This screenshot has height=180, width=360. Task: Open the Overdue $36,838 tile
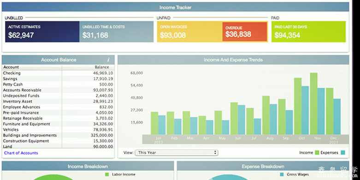(244, 32)
